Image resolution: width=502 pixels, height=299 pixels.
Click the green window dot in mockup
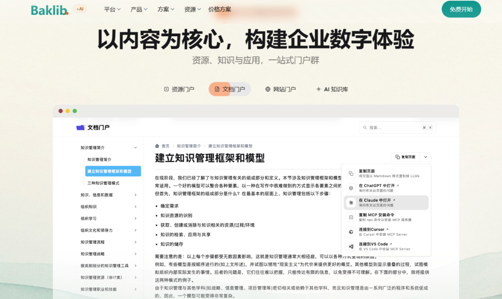coord(75,111)
